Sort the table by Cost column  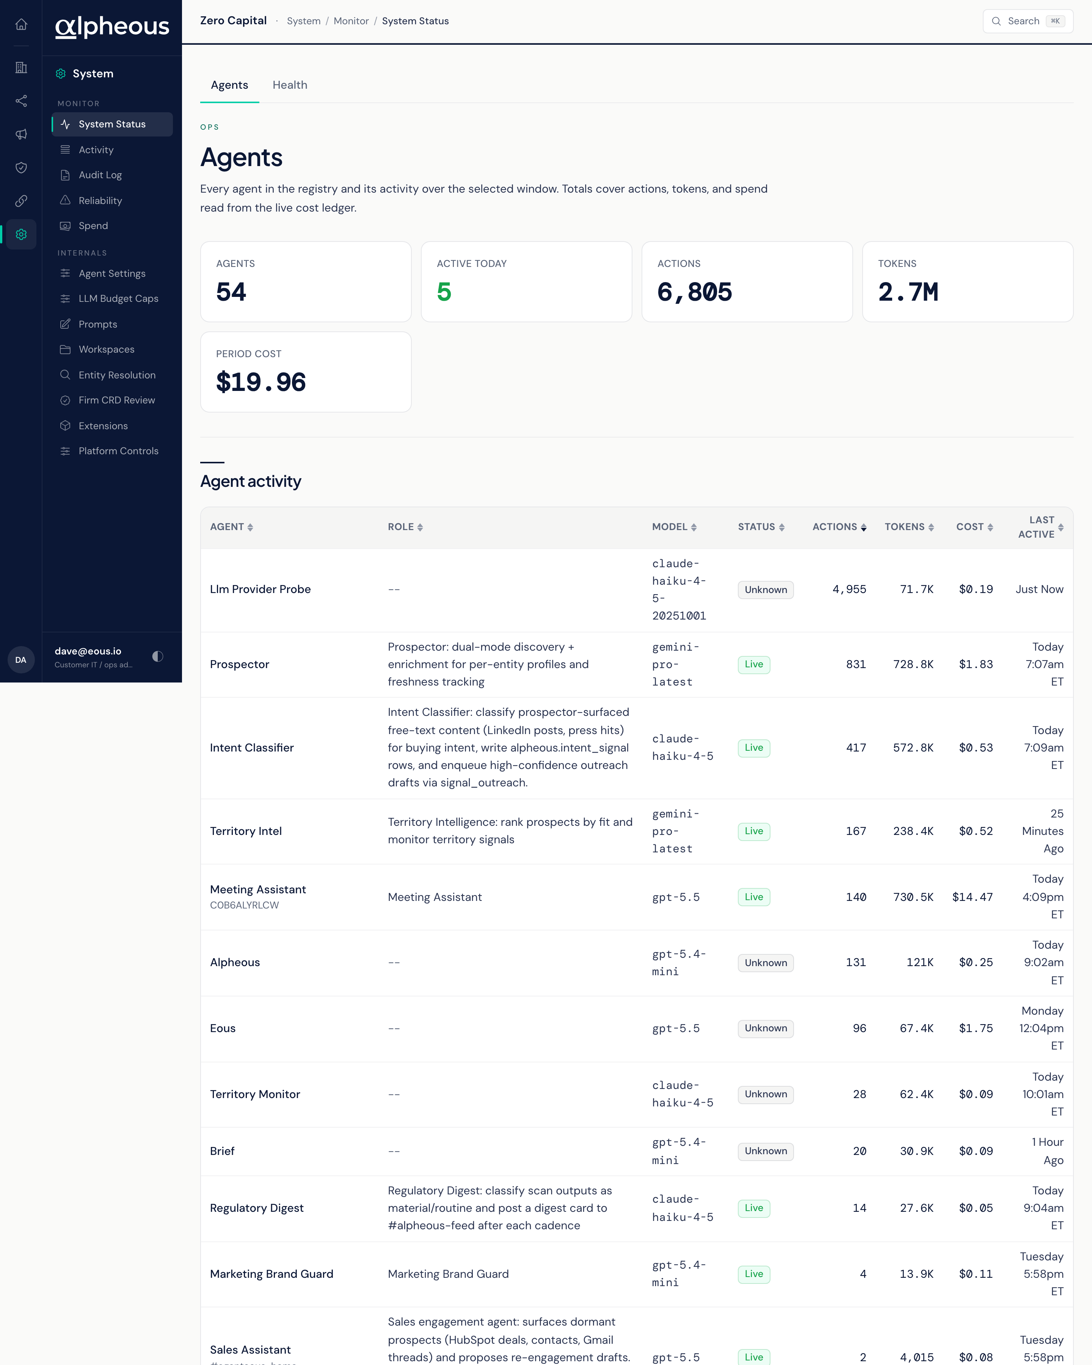pyautogui.click(x=974, y=527)
